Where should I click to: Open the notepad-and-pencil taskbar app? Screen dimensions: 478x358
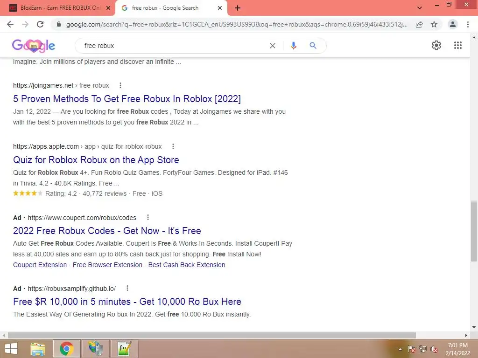125,349
